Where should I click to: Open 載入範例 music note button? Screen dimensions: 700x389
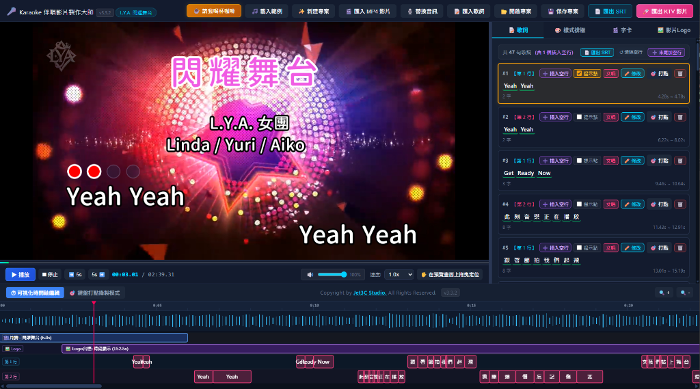pyautogui.click(x=267, y=11)
